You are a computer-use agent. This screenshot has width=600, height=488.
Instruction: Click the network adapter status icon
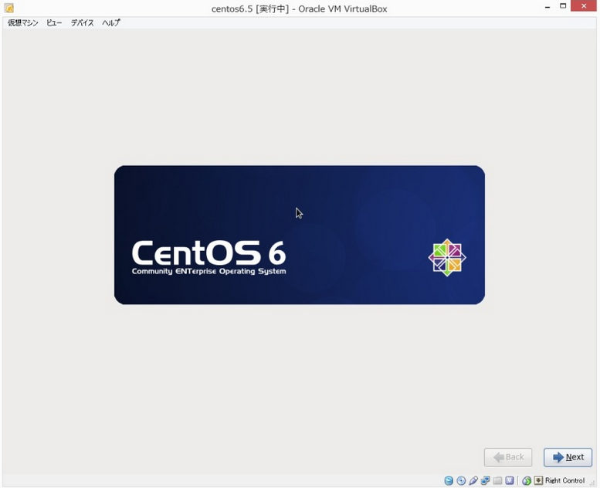click(x=485, y=480)
